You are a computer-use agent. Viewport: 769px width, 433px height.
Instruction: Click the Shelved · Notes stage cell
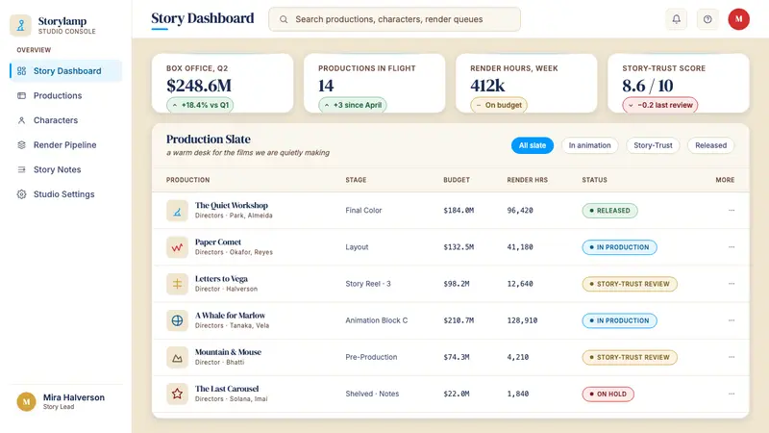tap(372, 394)
